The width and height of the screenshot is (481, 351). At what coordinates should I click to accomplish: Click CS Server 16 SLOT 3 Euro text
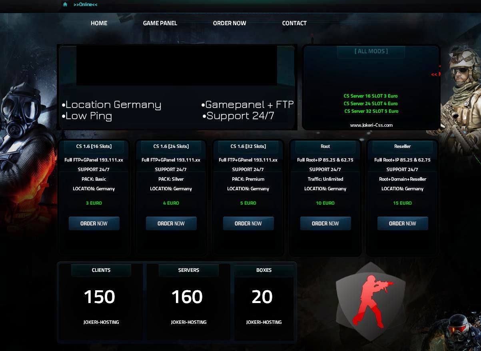pos(371,96)
